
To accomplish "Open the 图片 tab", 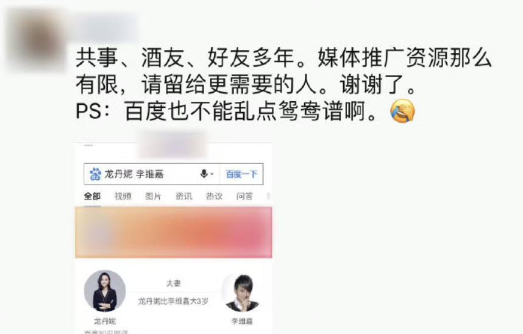I will click(153, 196).
